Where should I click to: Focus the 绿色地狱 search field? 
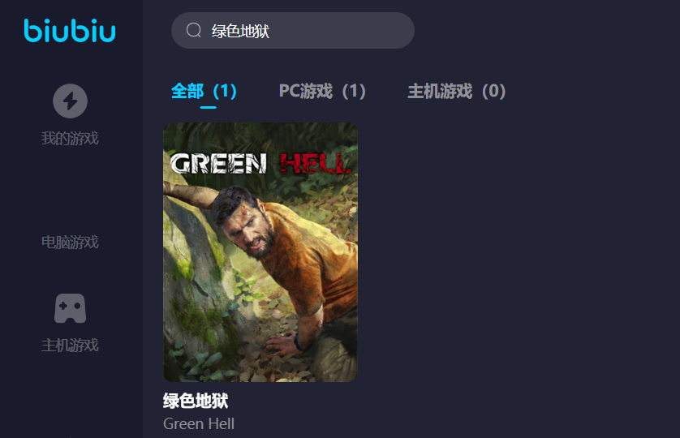click(x=293, y=30)
